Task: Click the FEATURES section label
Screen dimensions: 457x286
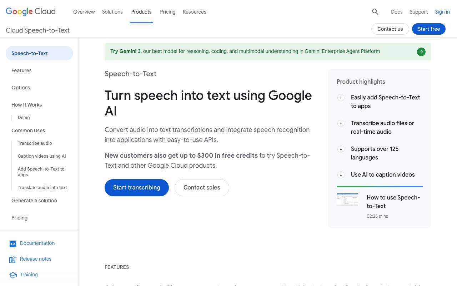Action: coord(117,267)
